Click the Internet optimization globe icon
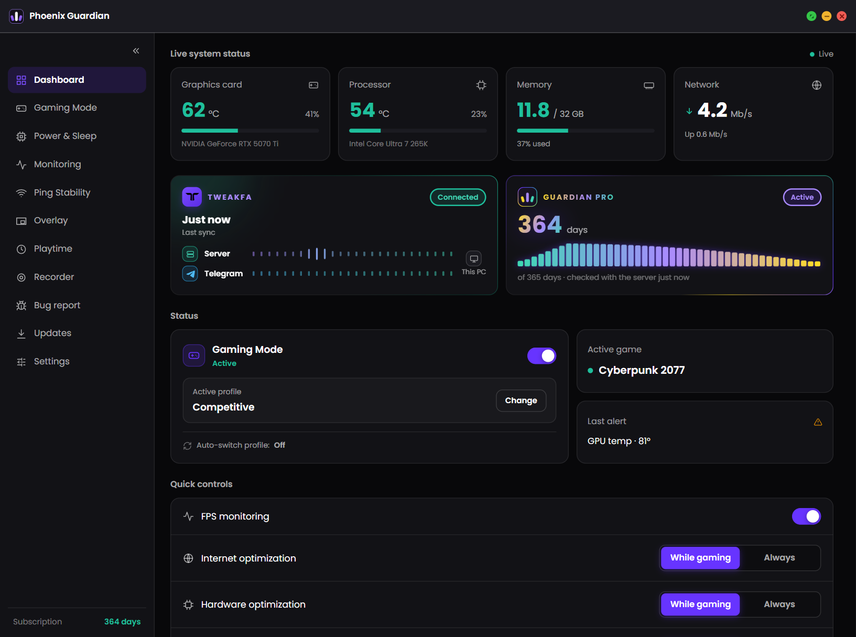856x637 pixels. [189, 558]
